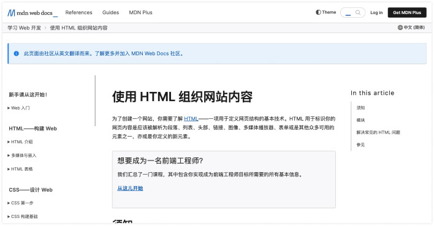Click the Get MDN Plus button

pyautogui.click(x=407, y=12)
